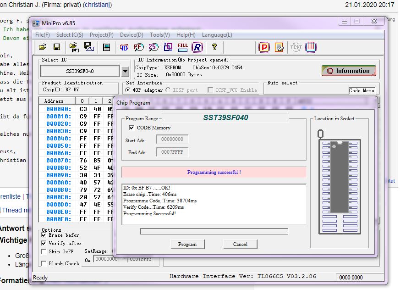
Task: Expand the Select IC dropdown arrow
Action: tap(125, 71)
